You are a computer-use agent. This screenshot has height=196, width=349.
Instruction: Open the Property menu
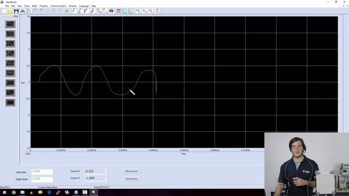44,6
